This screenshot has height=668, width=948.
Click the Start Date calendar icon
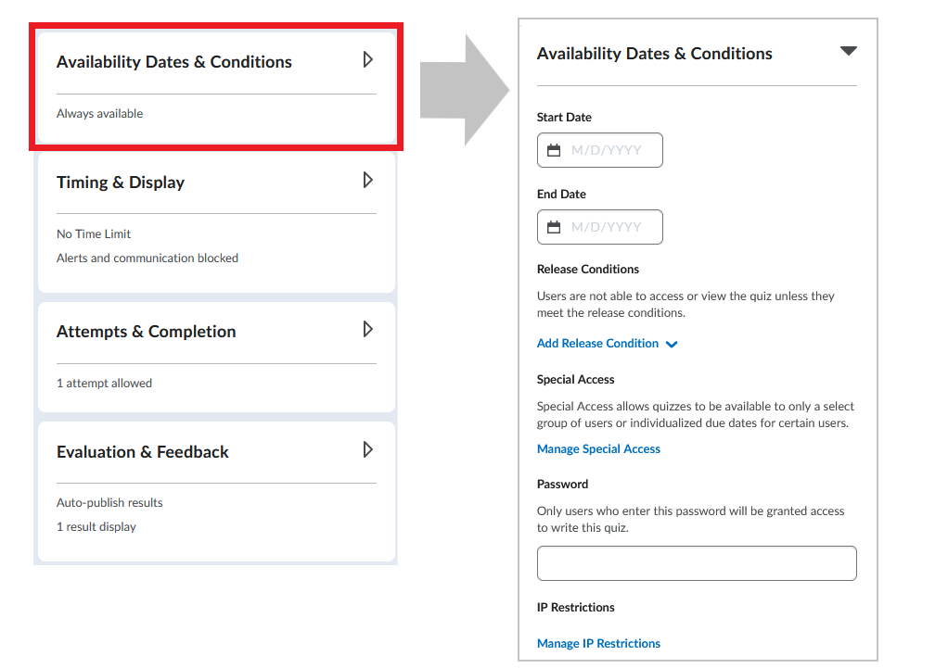tap(554, 150)
